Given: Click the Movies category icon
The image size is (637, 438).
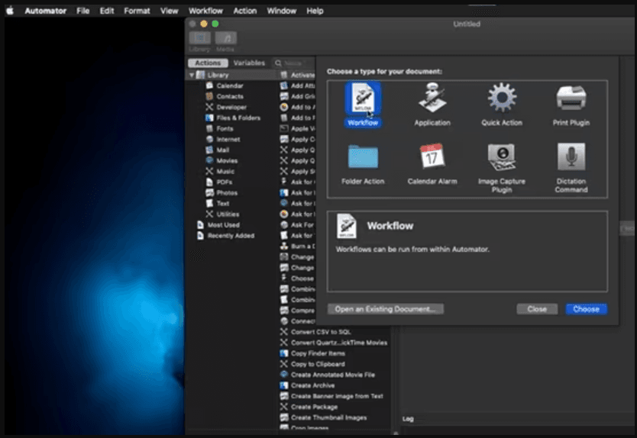Looking at the screenshot, I should [x=209, y=160].
